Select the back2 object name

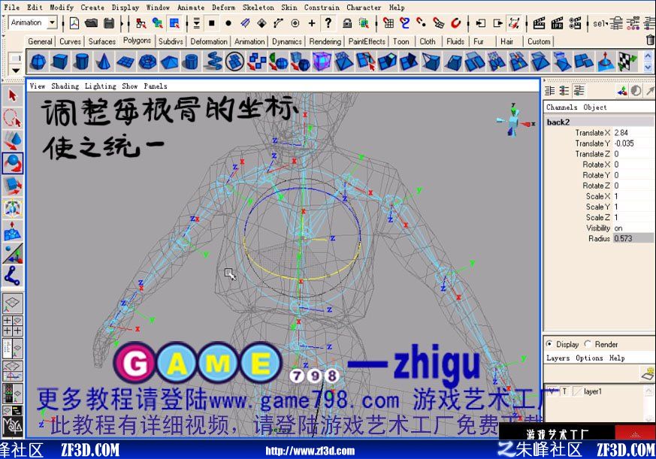click(558, 122)
